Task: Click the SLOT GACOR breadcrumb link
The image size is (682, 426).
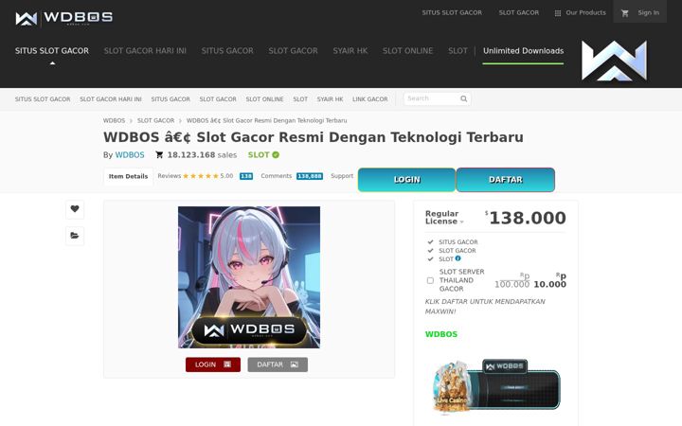Action: 155,121
